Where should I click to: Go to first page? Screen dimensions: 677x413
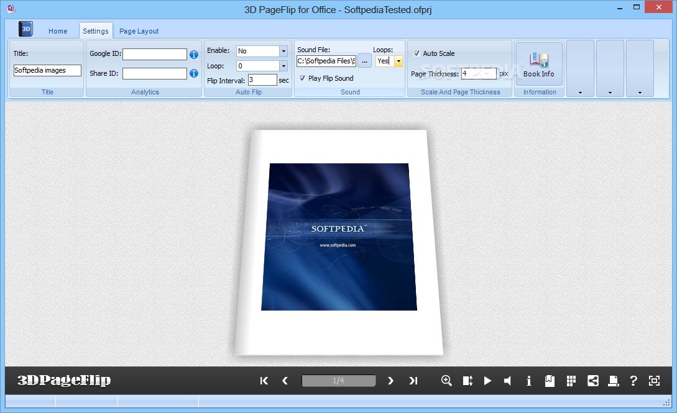(x=264, y=381)
